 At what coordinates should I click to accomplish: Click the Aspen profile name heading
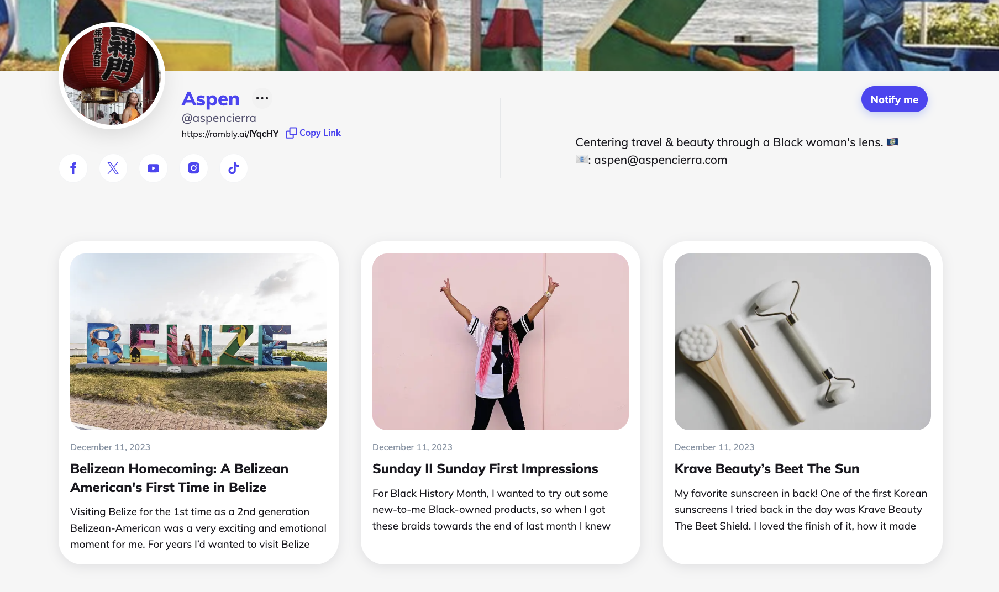[x=211, y=99]
